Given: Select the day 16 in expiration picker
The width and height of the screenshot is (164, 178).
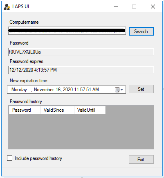Looking at the screenshot, I should click(x=58, y=90).
